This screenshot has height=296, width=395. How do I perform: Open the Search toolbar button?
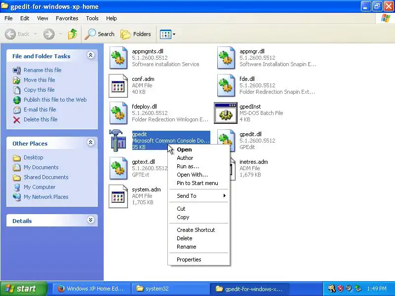point(100,34)
